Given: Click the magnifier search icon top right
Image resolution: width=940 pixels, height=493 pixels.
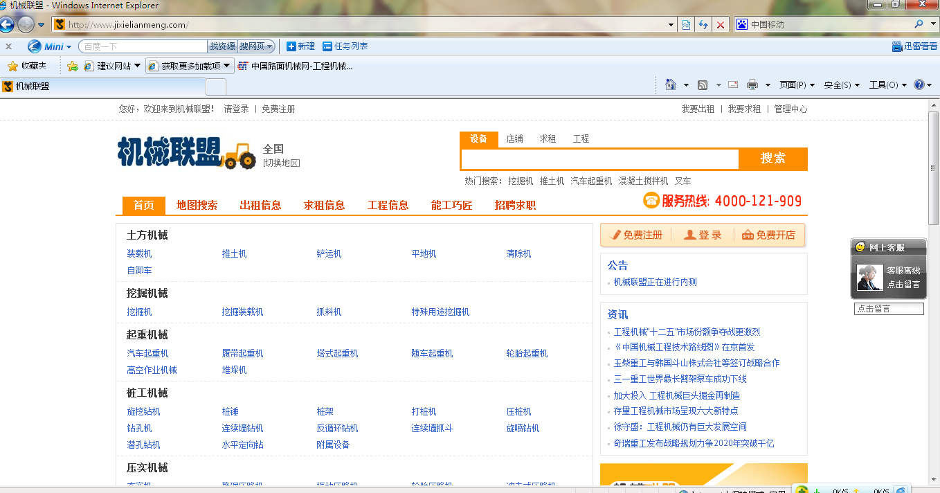Looking at the screenshot, I should [x=919, y=24].
